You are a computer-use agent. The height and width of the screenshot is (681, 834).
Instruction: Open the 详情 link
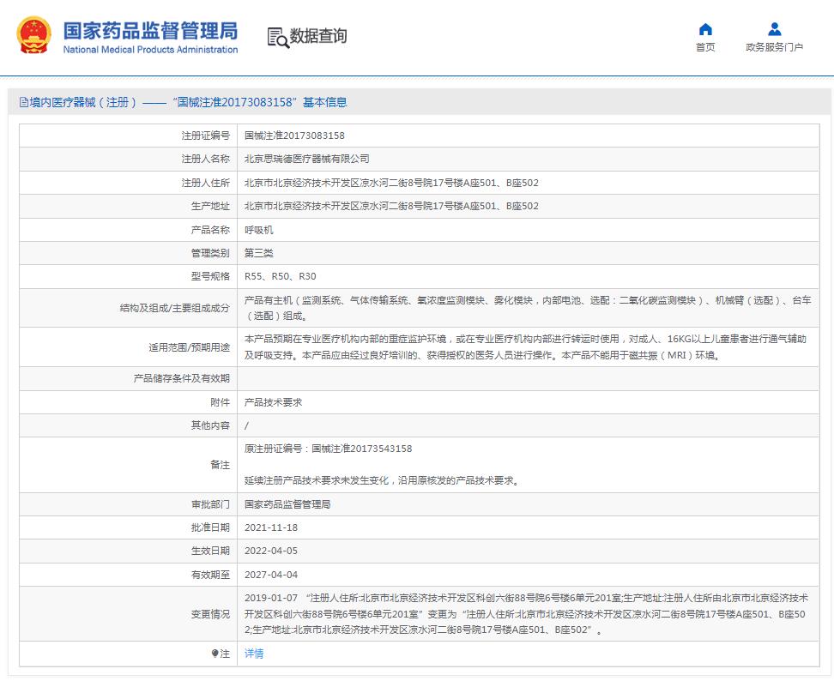point(254,654)
